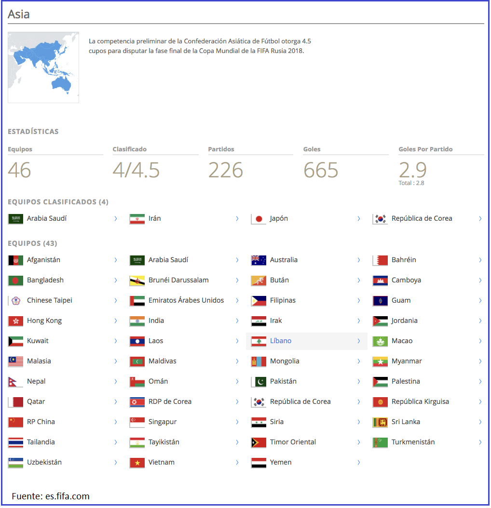Click the "Asia" page heading
The height and width of the screenshot is (508, 491).
click(19, 14)
